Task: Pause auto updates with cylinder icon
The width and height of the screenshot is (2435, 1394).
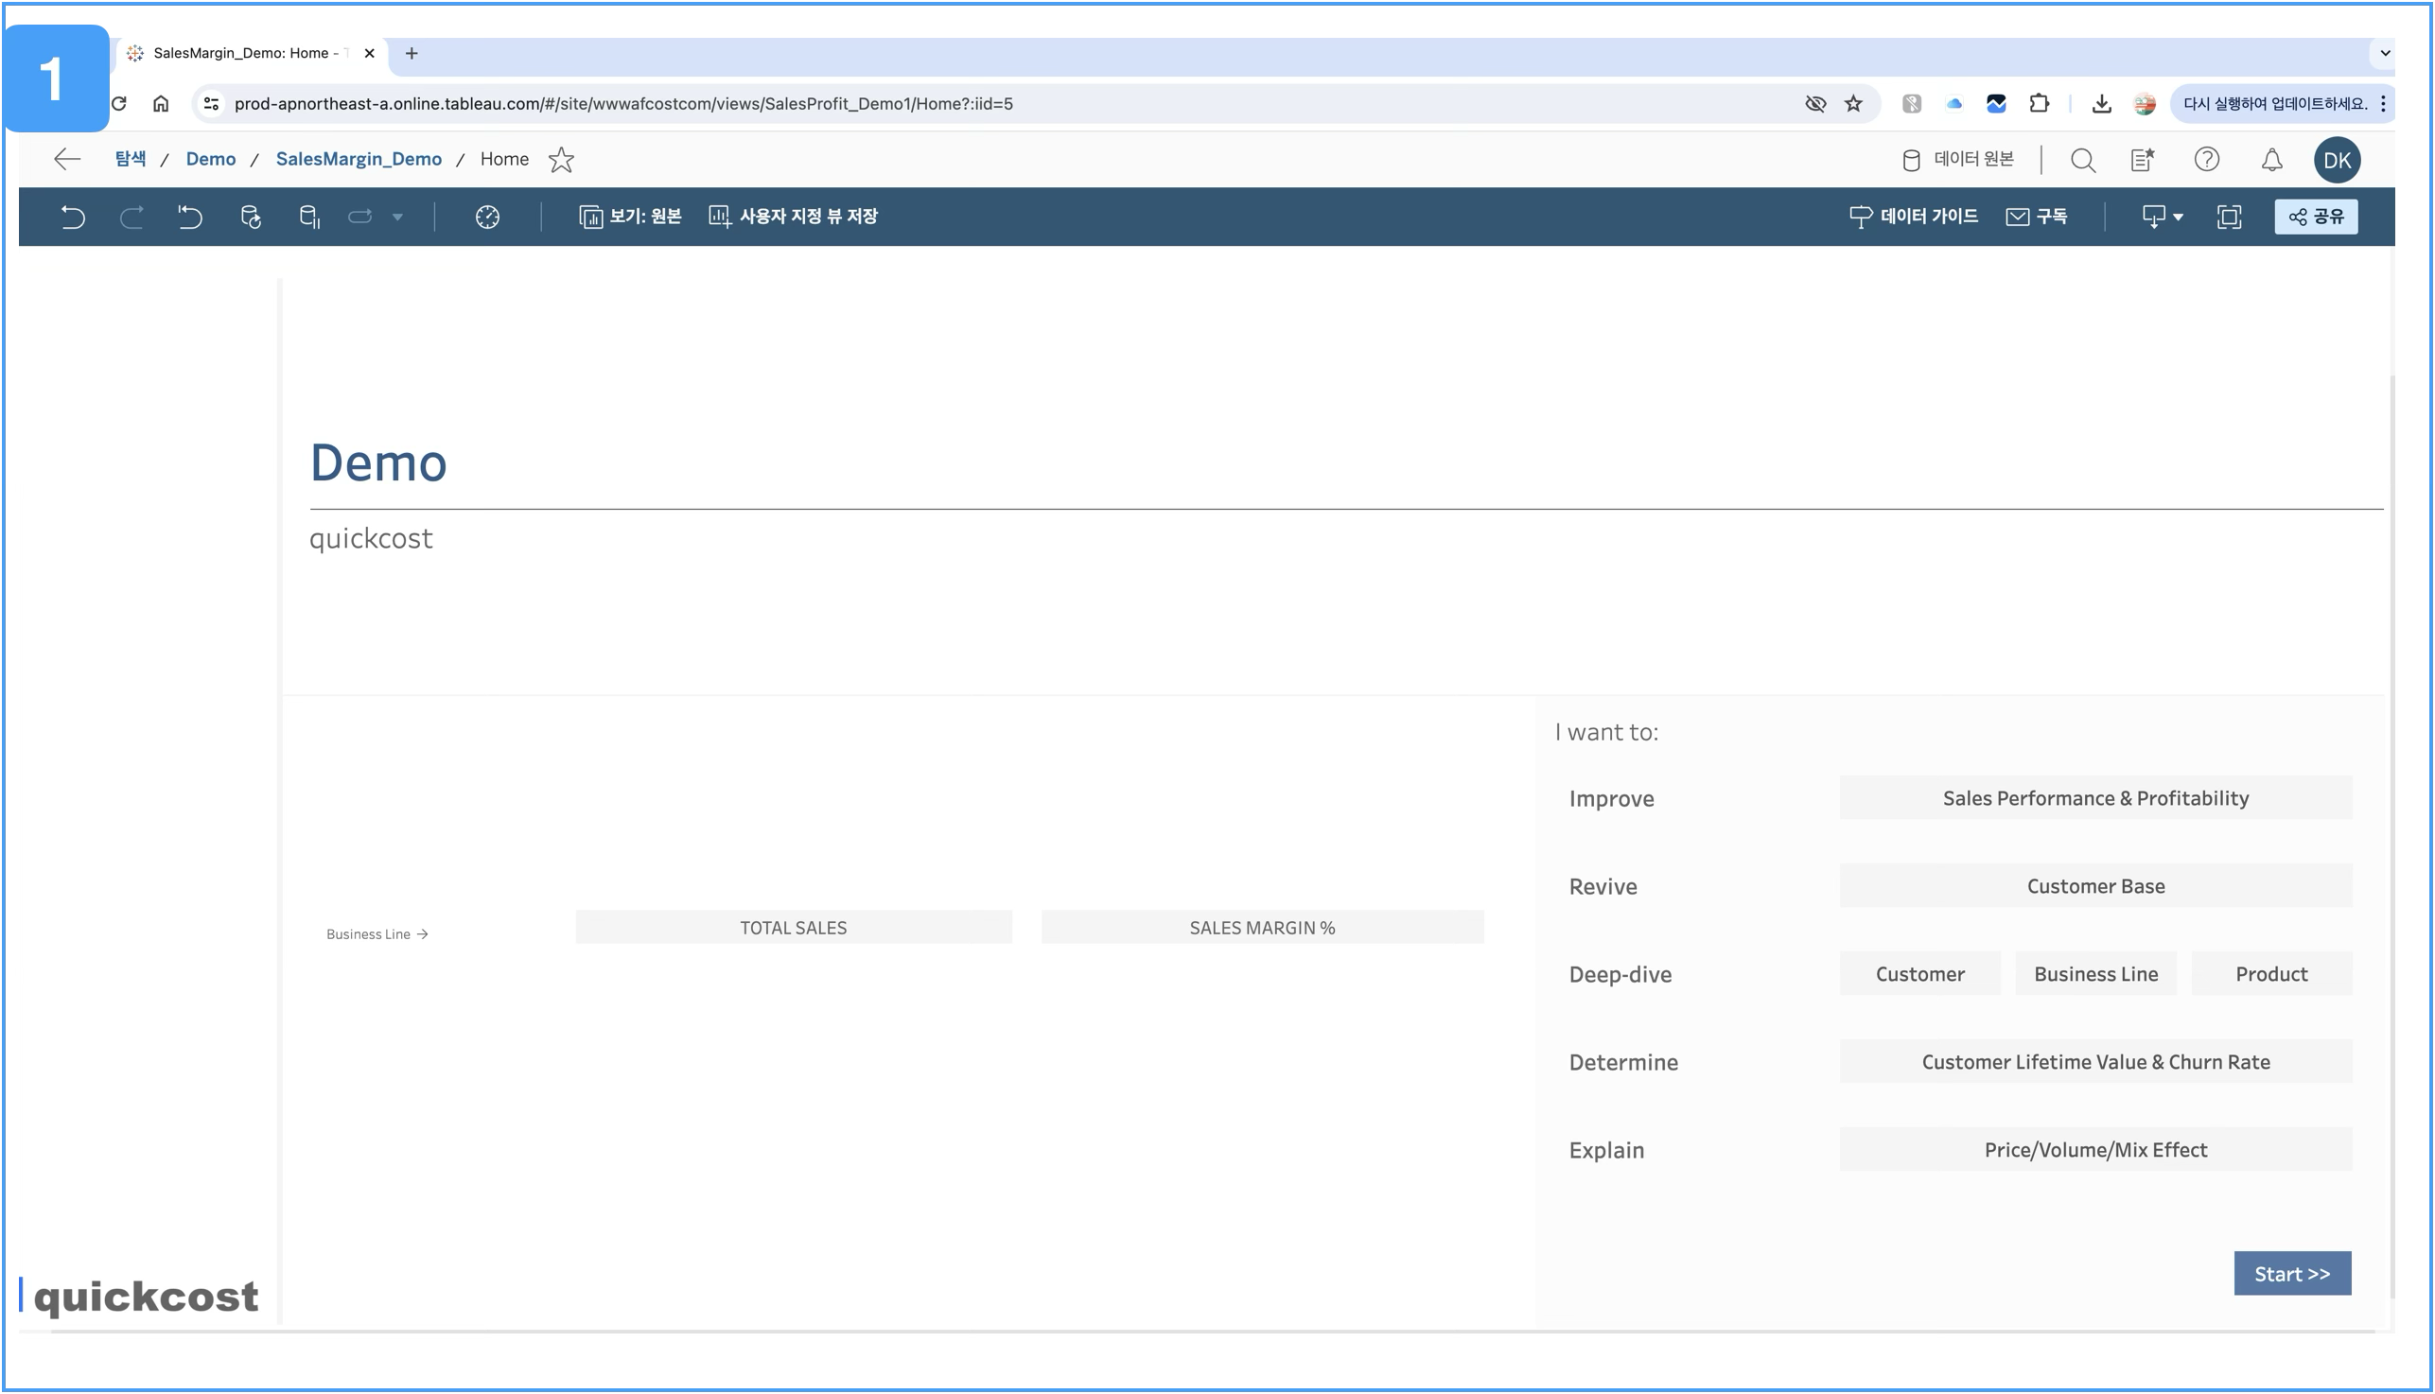Action: click(309, 218)
